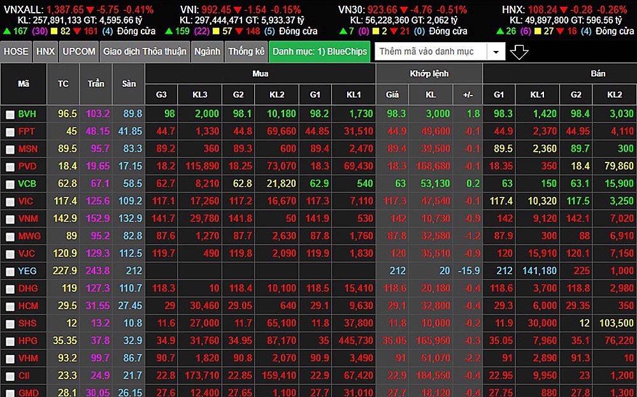Focus the 'Thêm mã vào danh mục' input field
The width and height of the screenshot is (637, 397).
(430, 52)
